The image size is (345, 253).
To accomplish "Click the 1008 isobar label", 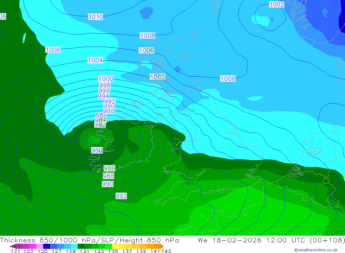I will [147, 36].
